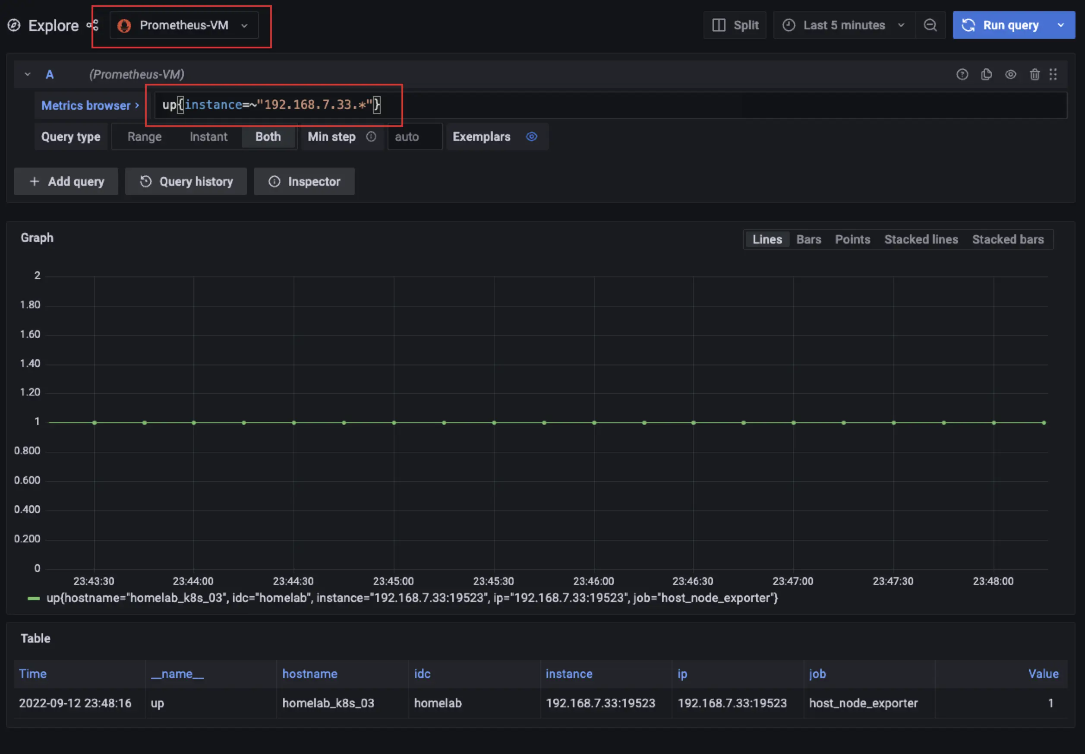
Task: Expand the Run query interval dropdown arrow
Action: tap(1061, 25)
